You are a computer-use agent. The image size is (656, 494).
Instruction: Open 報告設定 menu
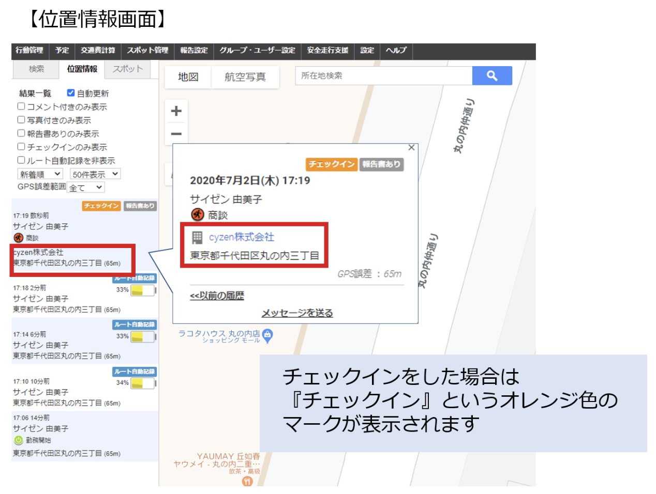[x=194, y=51]
